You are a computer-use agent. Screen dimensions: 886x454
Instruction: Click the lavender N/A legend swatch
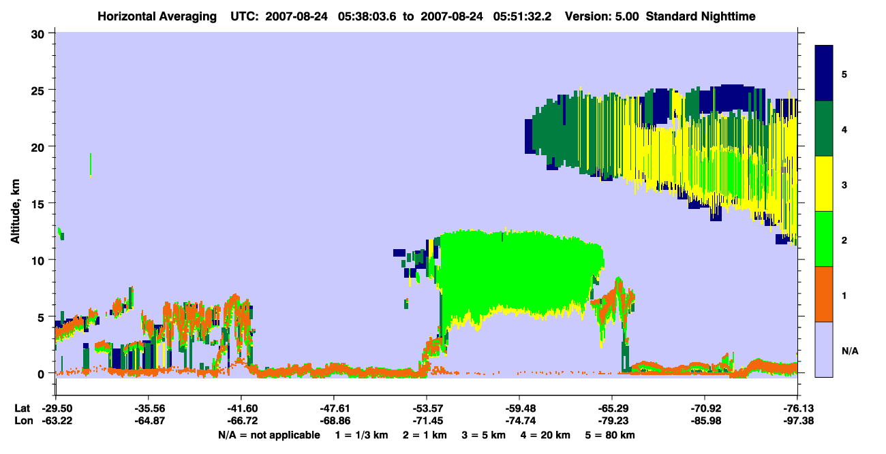click(824, 349)
